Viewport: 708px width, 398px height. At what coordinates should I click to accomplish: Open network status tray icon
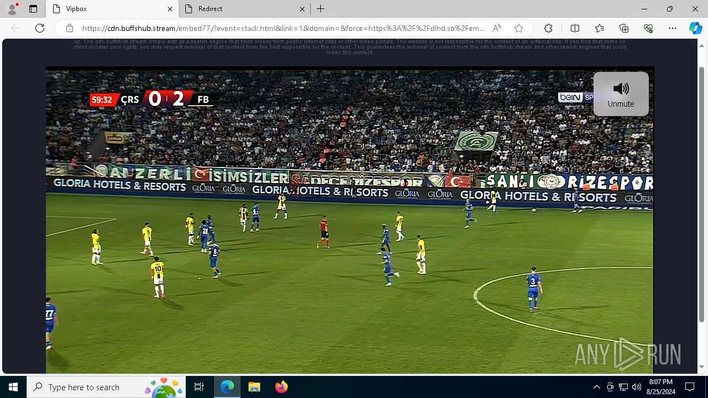(x=623, y=387)
